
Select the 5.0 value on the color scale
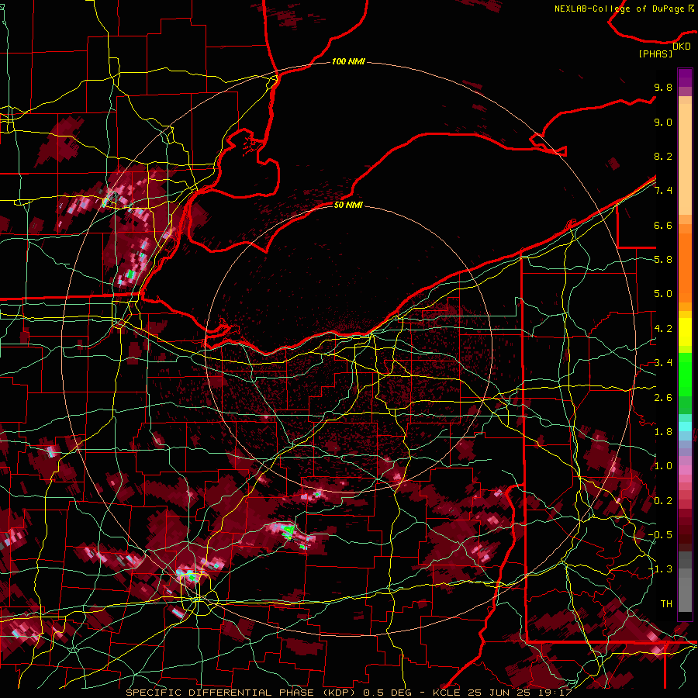(663, 294)
